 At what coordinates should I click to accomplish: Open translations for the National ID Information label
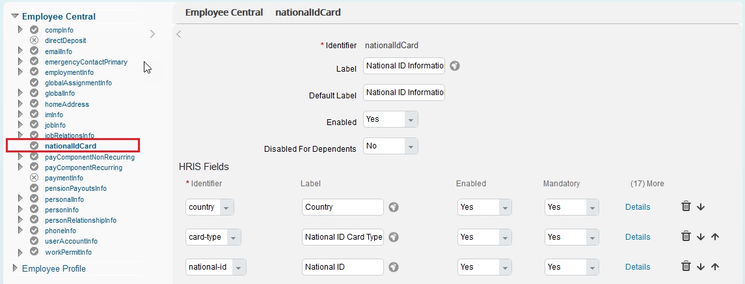pyautogui.click(x=455, y=66)
